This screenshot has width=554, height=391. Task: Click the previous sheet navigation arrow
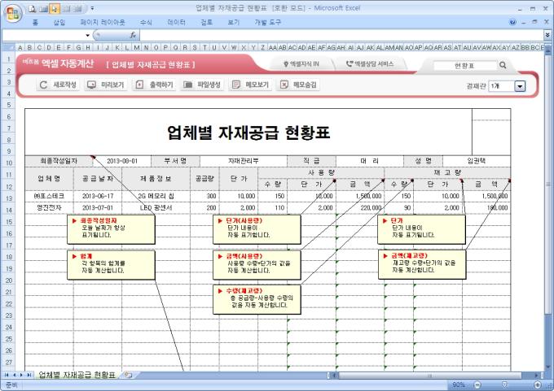point(14,375)
